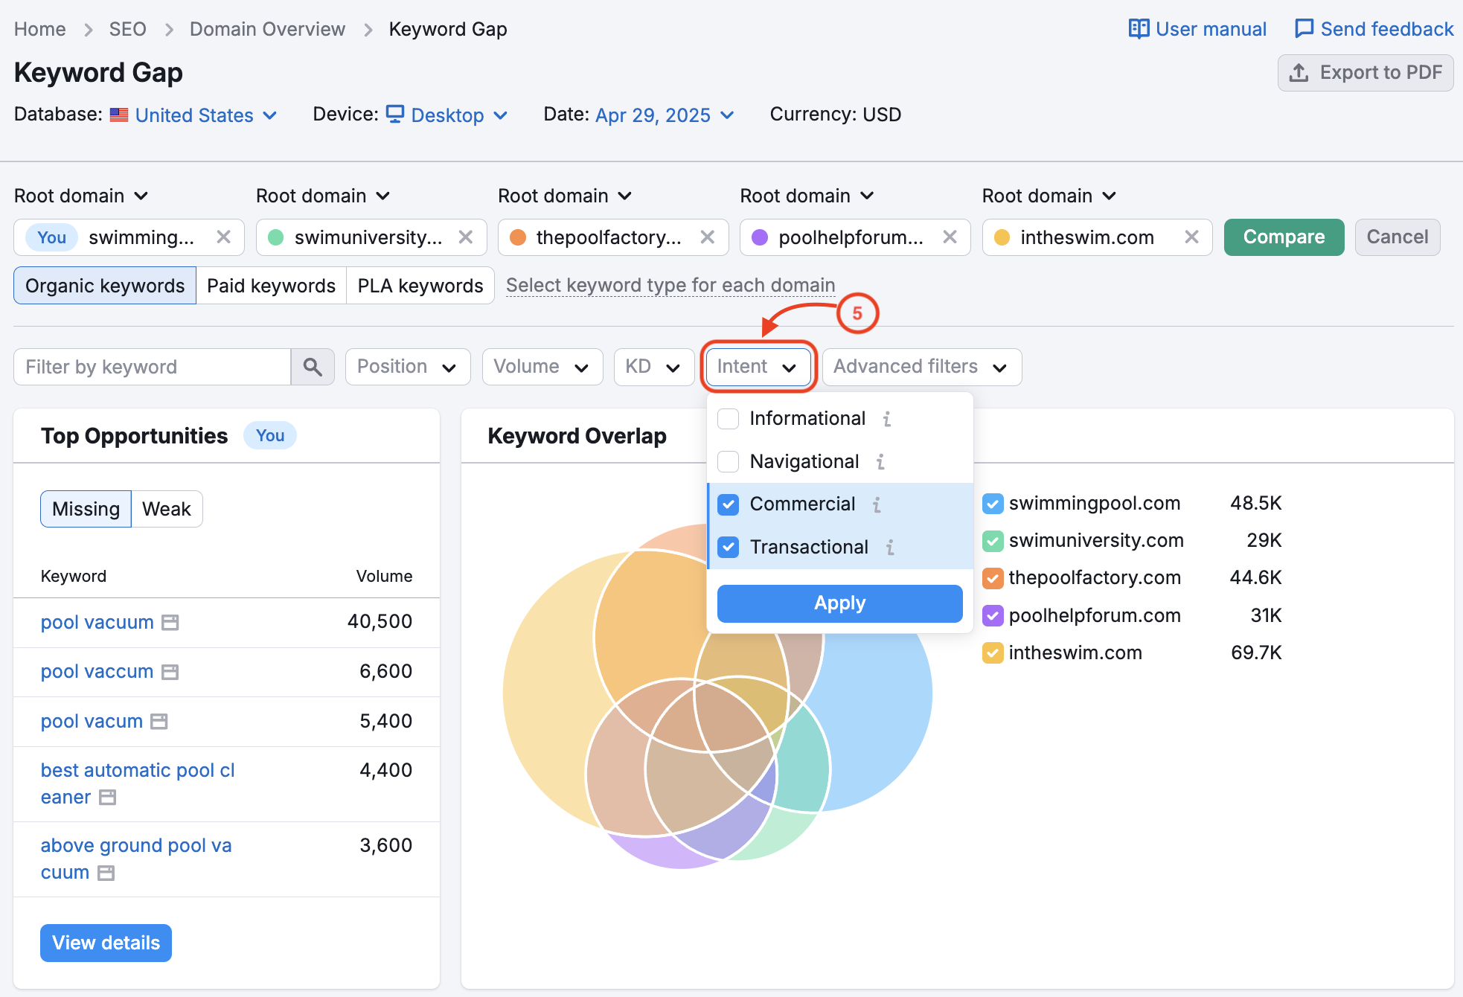This screenshot has height=997, width=1463.
Task: Open the database United States dropdown
Action: [195, 115]
